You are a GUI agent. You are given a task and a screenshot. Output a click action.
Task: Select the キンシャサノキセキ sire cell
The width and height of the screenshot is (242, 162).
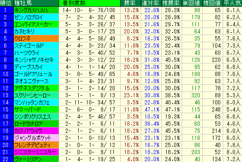(36, 60)
